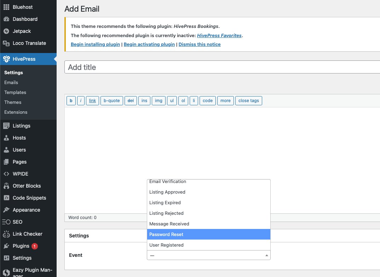
Task: Insert a link with link button
Action: [x=92, y=101]
